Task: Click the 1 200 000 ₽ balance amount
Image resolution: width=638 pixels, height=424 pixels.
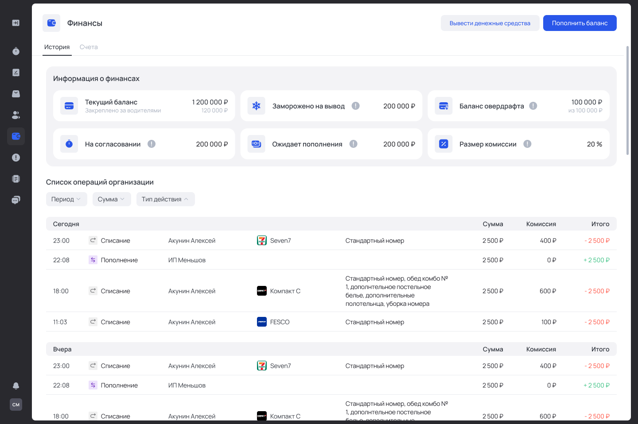Action: pos(210,102)
